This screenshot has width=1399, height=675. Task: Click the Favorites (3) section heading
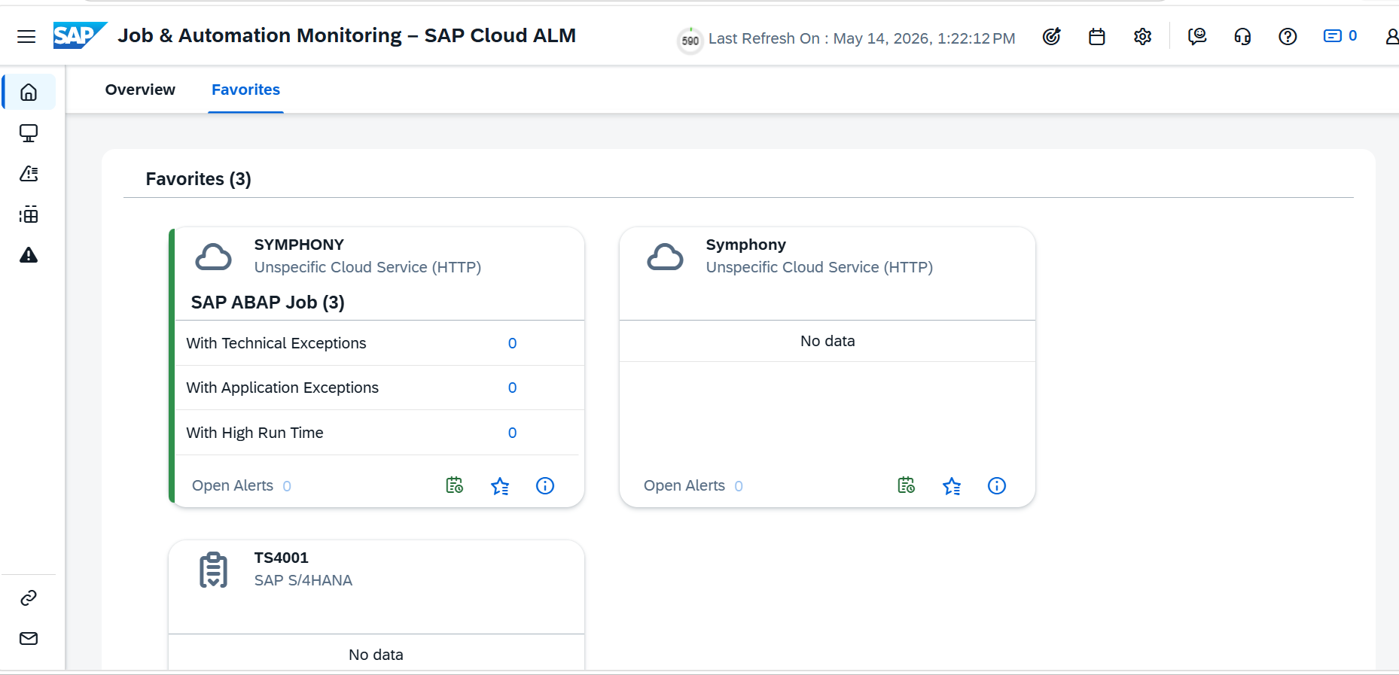198,179
